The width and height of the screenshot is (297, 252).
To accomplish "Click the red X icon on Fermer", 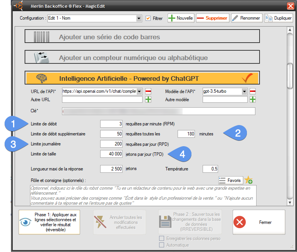I will click(240, 222).
